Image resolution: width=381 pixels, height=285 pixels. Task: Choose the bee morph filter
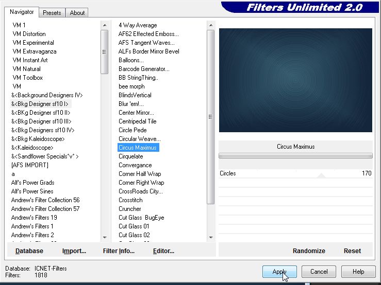click(x=131, y=86)
